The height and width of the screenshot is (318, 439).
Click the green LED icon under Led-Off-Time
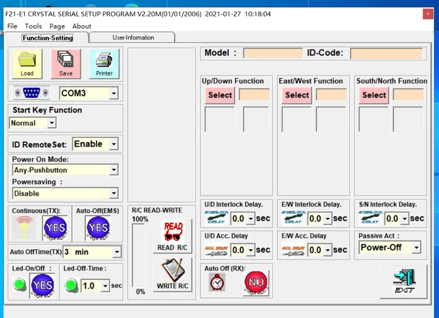click(x=71, y=285)
